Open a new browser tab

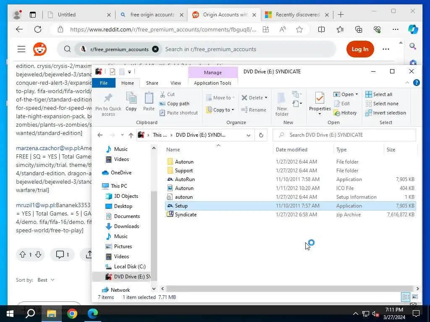click(x=341, y=15)
